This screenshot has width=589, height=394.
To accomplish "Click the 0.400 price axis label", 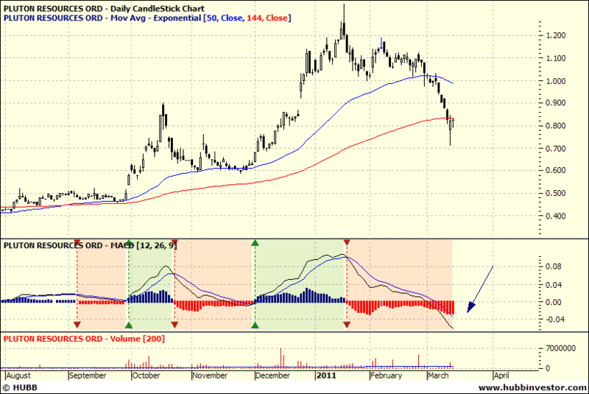I will [x=556, y=216].
